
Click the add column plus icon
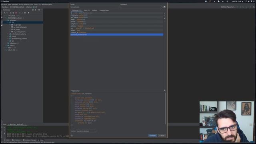pyautogui.click(x=165, y=13)
